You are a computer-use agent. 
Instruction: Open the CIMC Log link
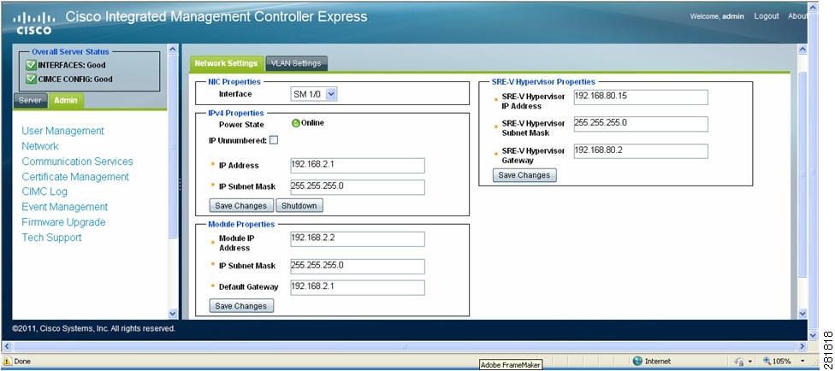44,191
